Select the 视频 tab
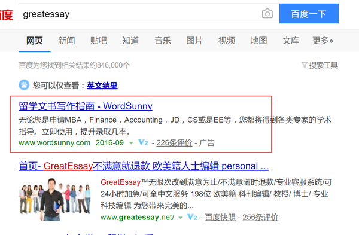The height and width of the screenshot is (235, 359). click(227, 41)
